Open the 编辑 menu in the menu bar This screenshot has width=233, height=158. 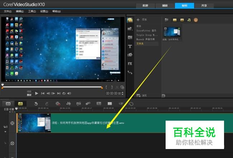[x=20, y=11]
